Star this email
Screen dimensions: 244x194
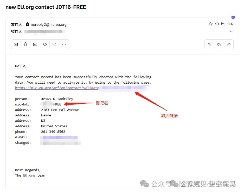210,24
